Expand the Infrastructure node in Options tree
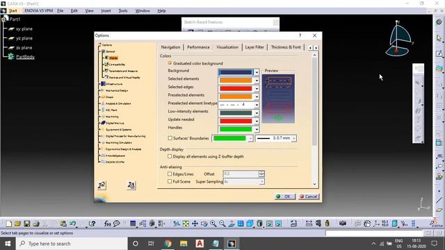Viewport: 445px width, 250px height. [100, 84]
